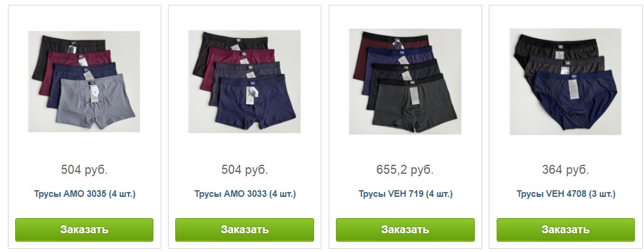The height and width of the screenshot is (252, 644).
Task: Select the 504 руб. price of AMO 3033
Action: [244, 170]
